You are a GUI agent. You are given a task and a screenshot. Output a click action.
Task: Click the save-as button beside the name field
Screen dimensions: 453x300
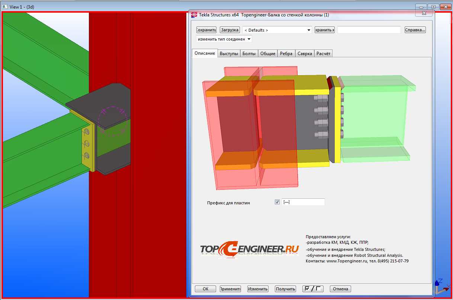pyautogui.click(x=325, y=30)
